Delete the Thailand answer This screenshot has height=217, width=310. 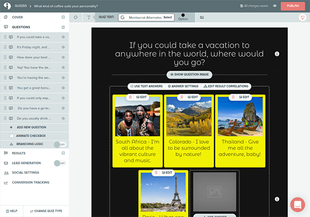coord(233,97)
